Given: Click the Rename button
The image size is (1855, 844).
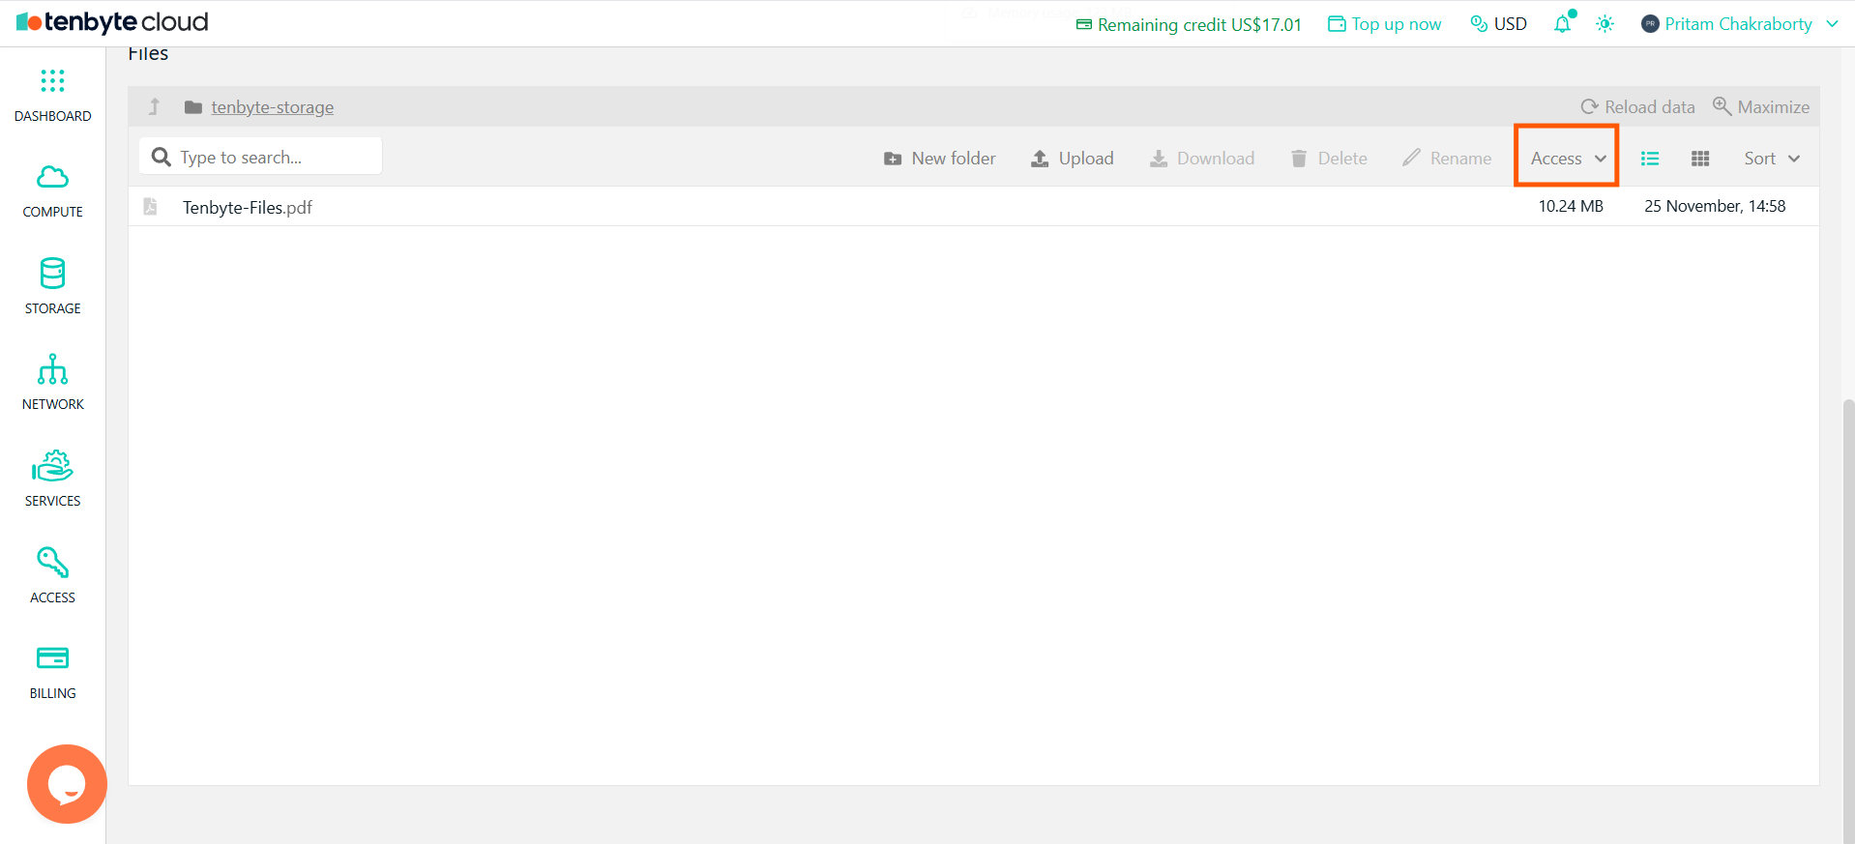Looking at the screenshot, I should pos(1447,159).
